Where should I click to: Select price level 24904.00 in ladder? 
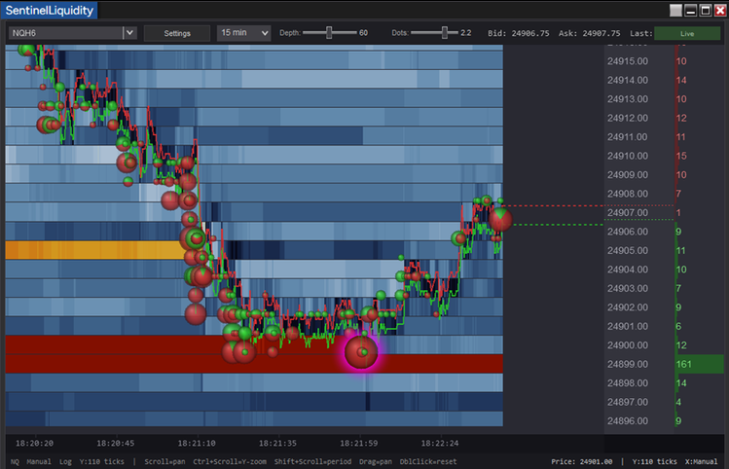627,270
